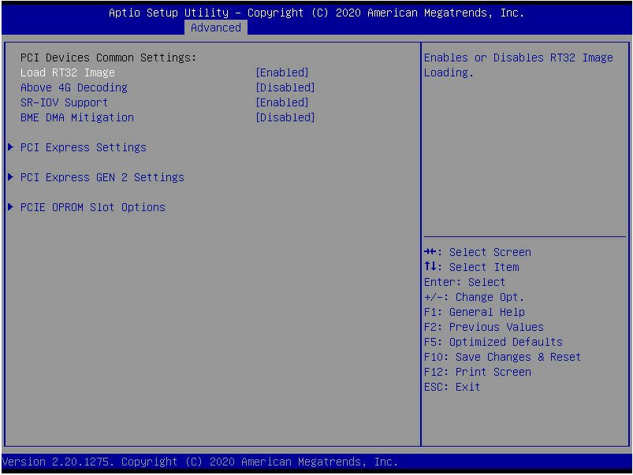Click the PCI Devices Common Settings heading

tap(108, 58)
